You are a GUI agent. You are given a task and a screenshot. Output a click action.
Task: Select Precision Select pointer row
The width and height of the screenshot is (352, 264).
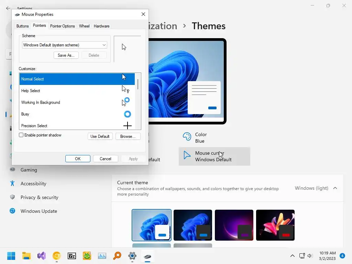point(77,125)
